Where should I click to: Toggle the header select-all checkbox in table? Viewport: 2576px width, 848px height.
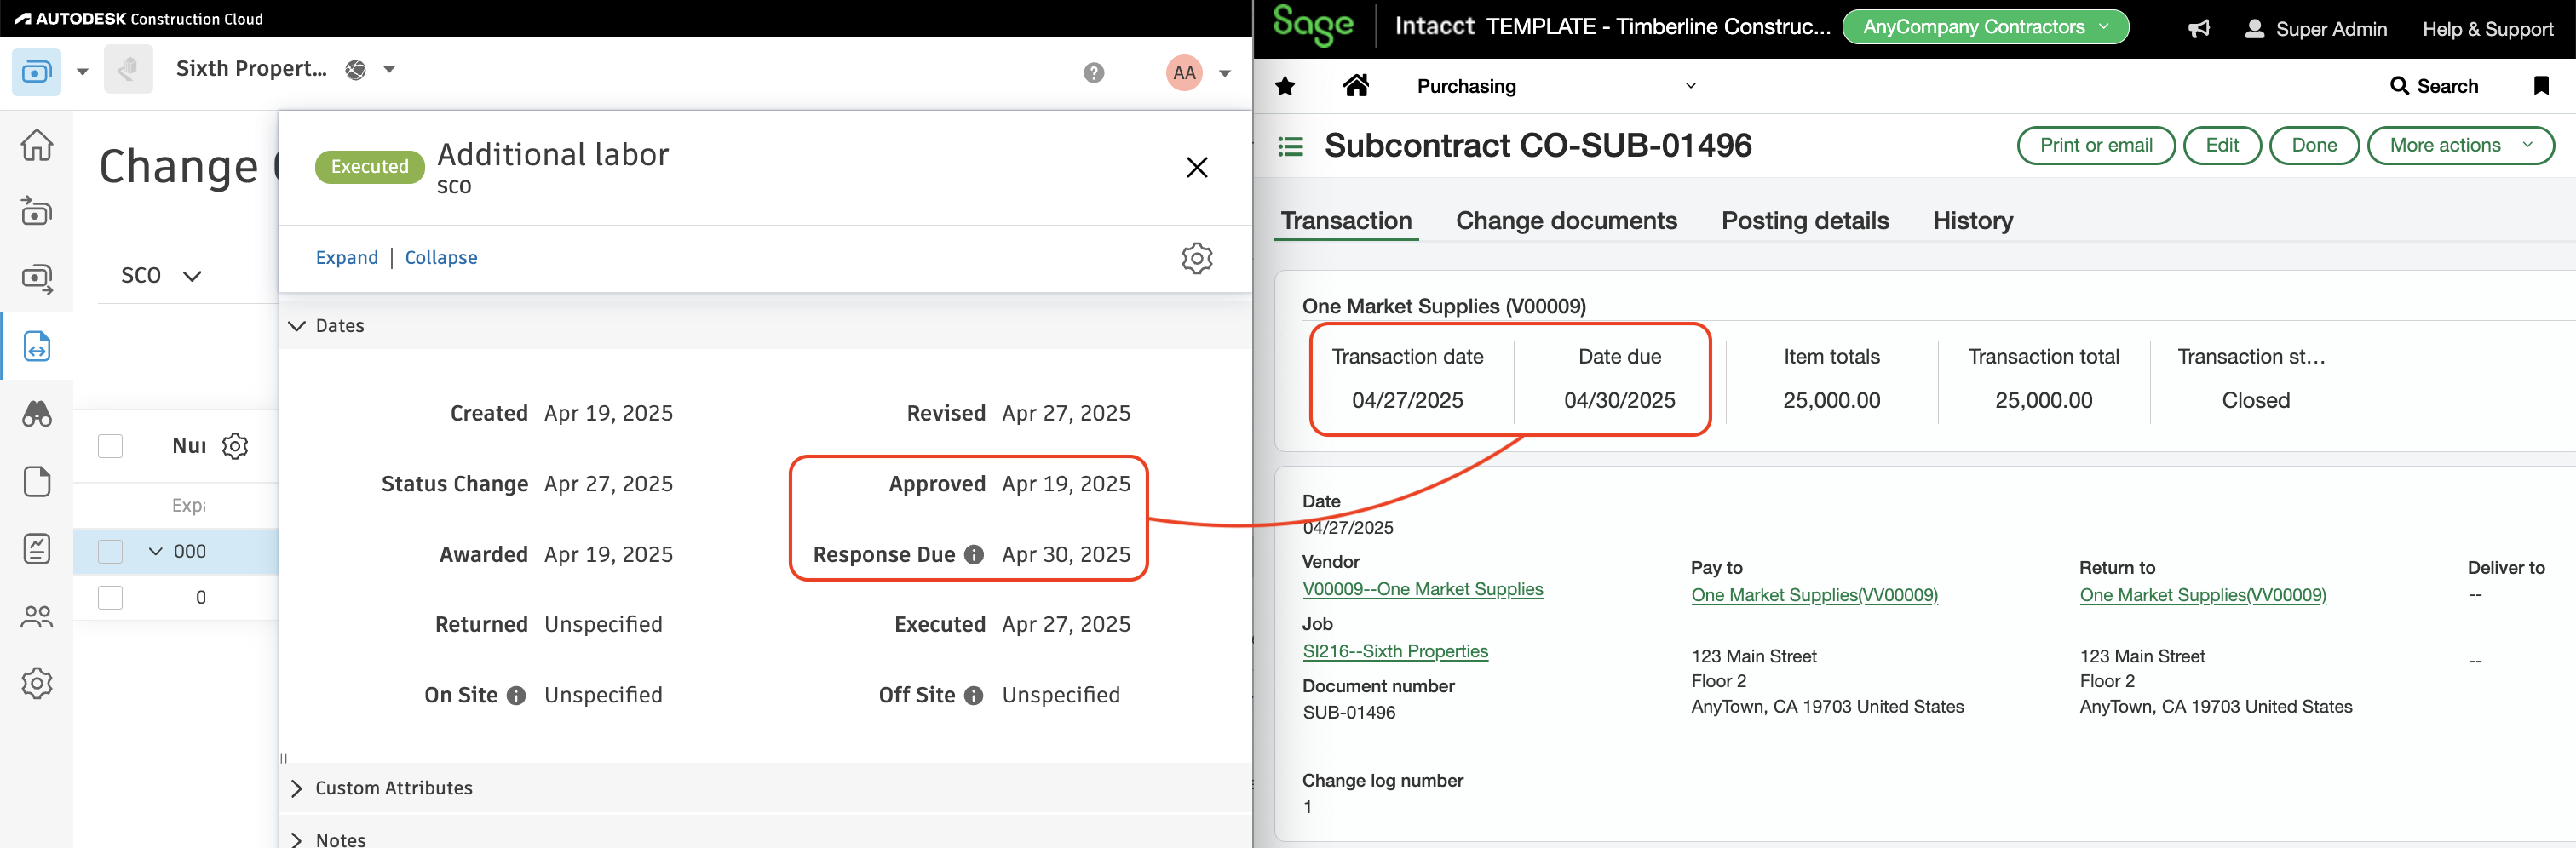coord(110,446)
